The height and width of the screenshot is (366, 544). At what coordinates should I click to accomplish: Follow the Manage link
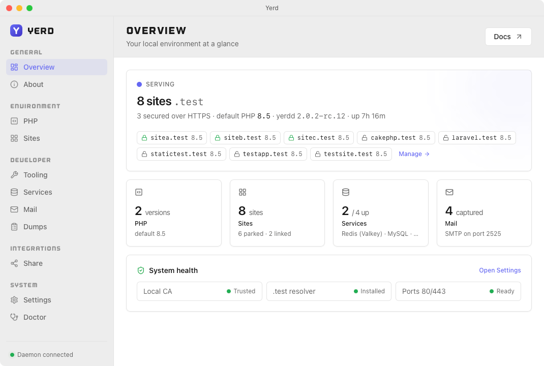click(x=414, y=154)
